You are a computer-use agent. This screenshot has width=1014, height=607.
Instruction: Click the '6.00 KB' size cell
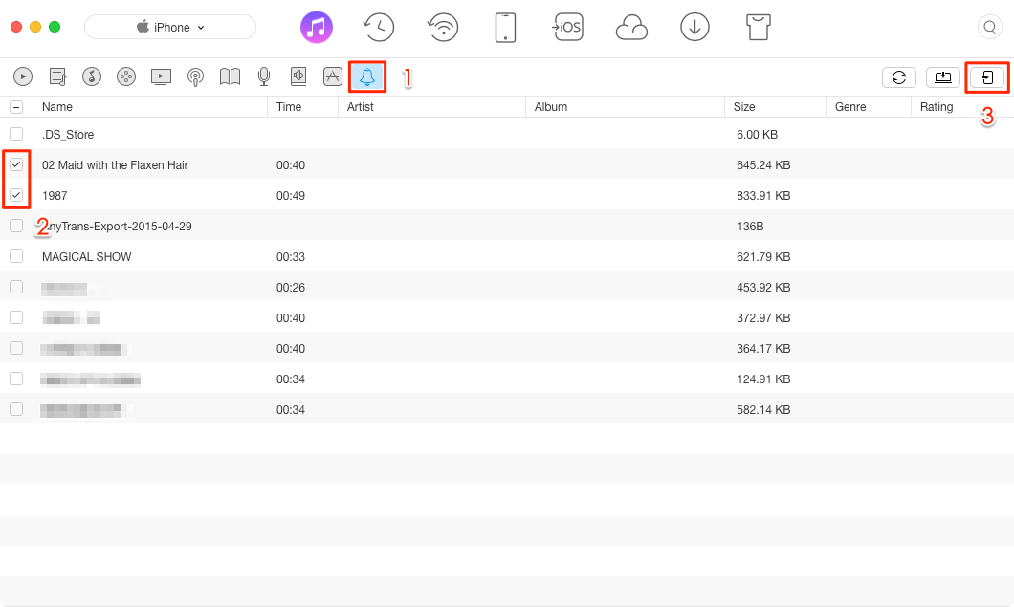coord(757,135)
